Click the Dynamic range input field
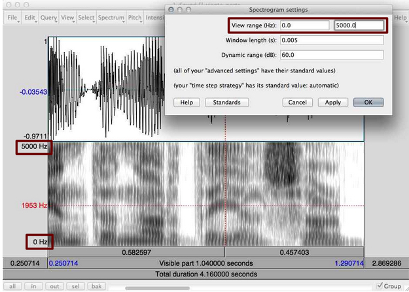 click(x=332, y=54)
